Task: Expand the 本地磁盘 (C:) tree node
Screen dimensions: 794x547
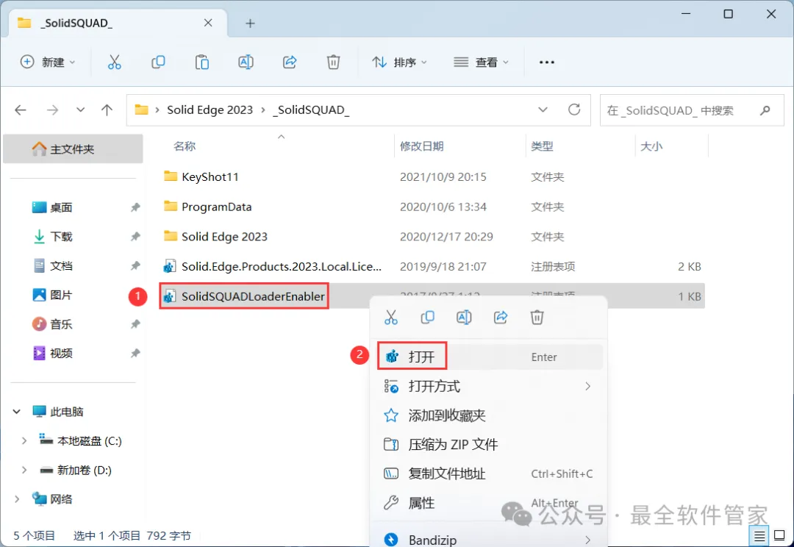Action: coord(24,441)
